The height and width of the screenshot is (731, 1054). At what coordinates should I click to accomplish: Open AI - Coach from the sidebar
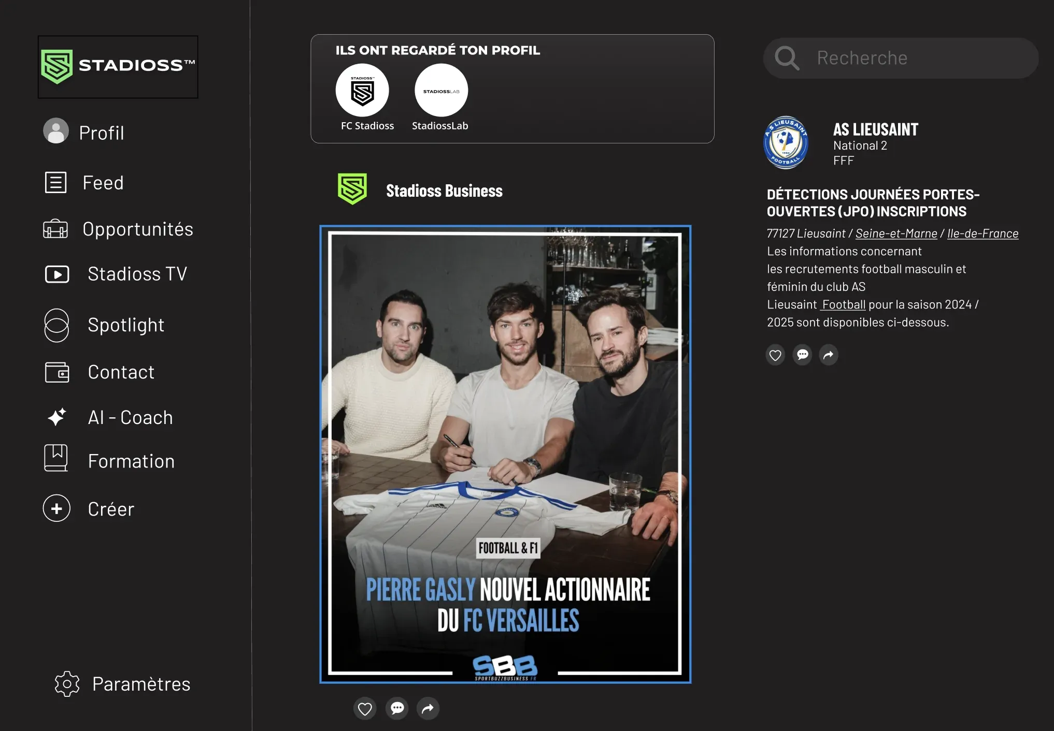pyautogui.click(x=130, y=418)
